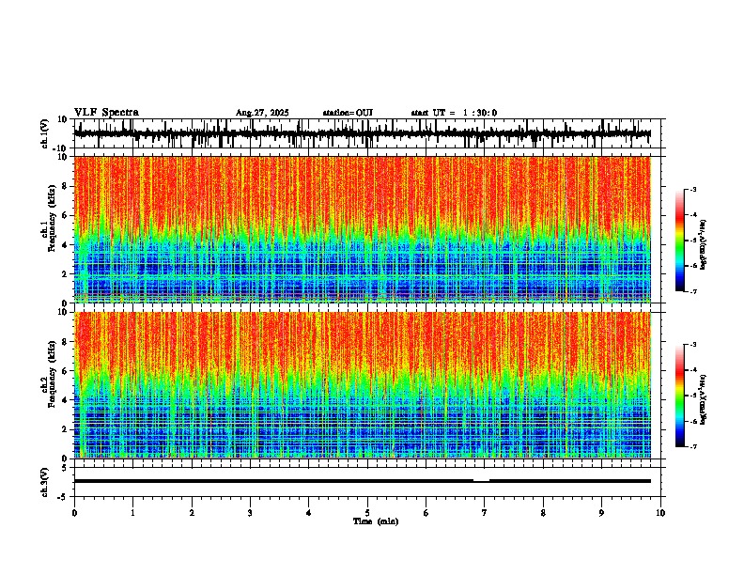Click time axis tick label '7'
Image resolution: width=744 pixels, height=575 pixels.
pyautogui.click(x=485, y=513)
